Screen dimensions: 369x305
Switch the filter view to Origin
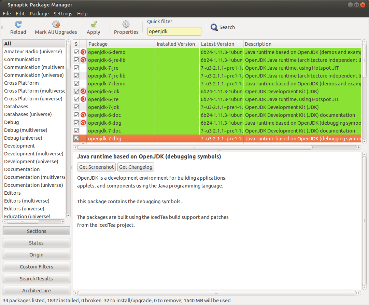click(37, 255)
